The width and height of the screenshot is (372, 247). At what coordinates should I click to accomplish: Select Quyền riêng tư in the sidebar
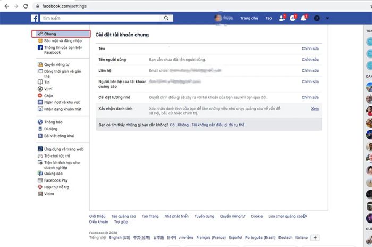coord(57,64)
